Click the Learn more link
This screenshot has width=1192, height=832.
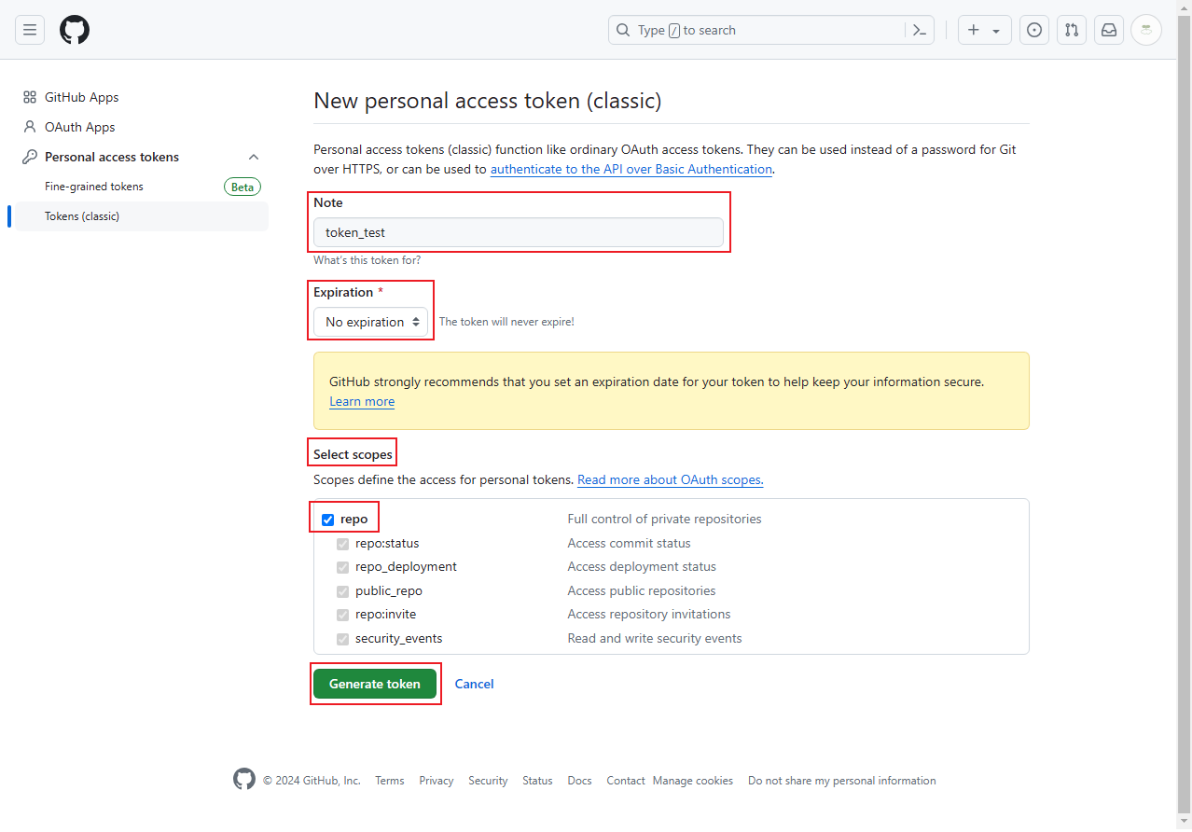pyautogui.click(x=362, y=401)
